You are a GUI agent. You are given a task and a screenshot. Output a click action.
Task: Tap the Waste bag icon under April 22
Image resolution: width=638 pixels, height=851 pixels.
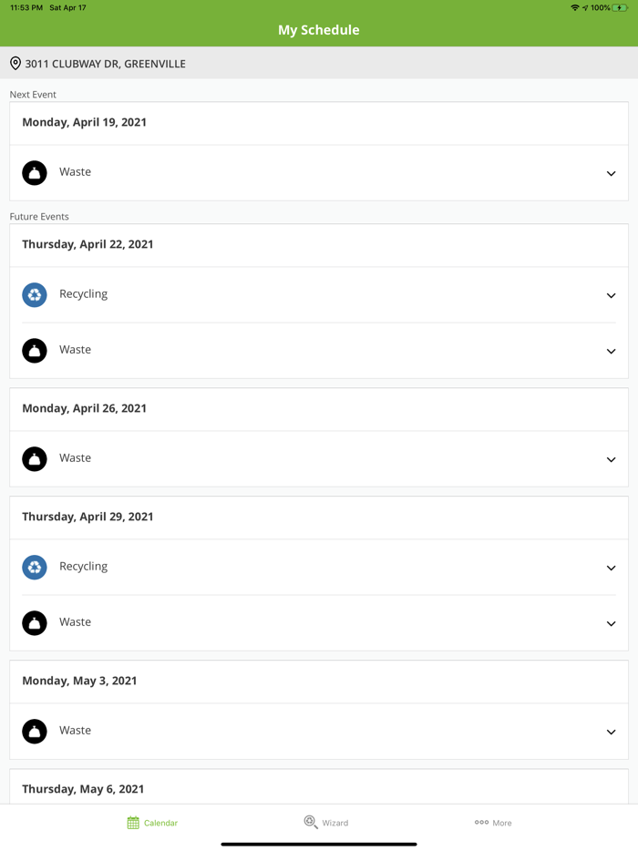pyautogui.click(x=35, y=351)
